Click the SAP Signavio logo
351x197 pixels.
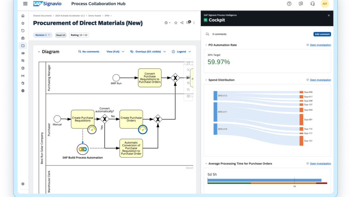[x=47, y=3]
